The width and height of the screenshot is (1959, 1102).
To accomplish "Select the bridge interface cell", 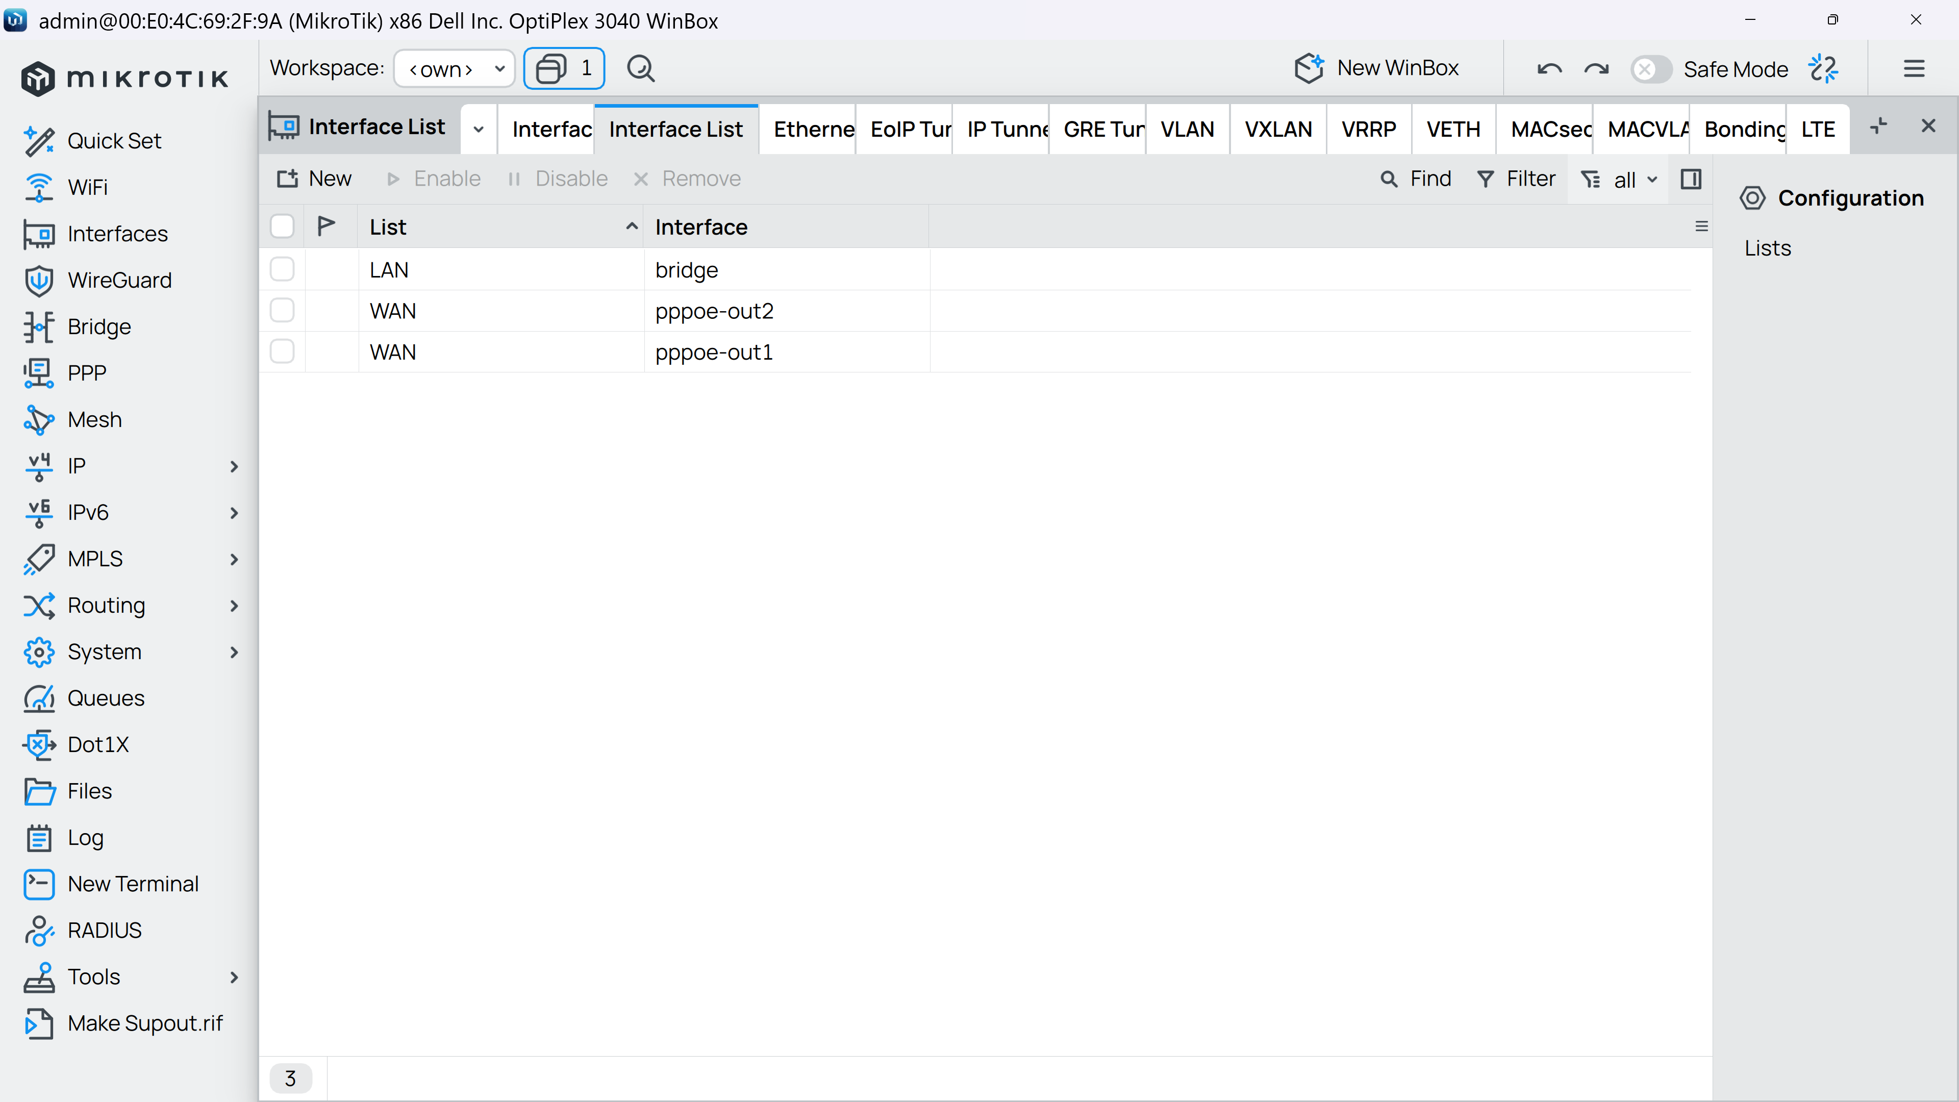I will [x=786, y=269].
